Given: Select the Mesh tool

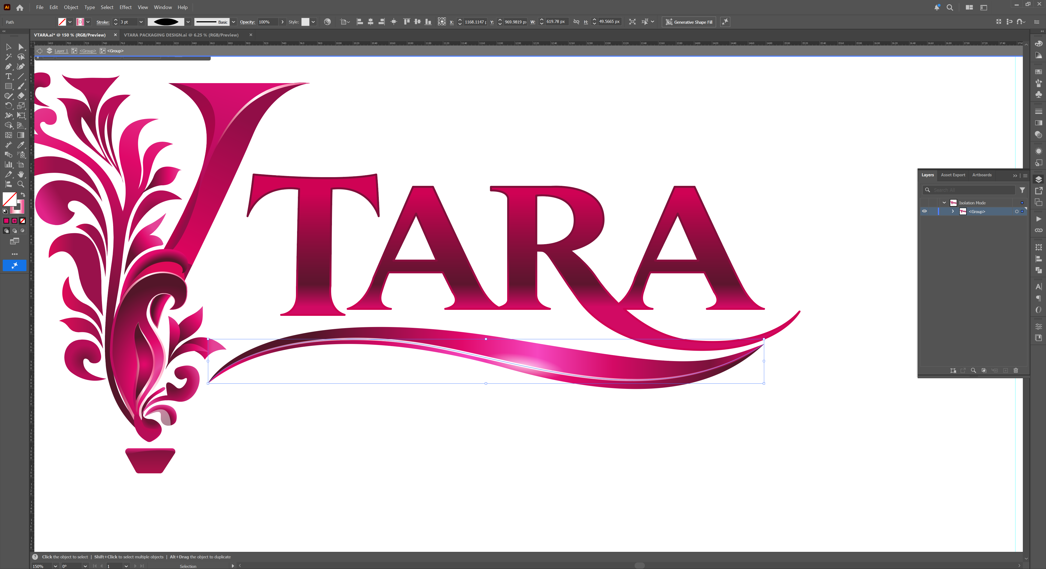Looking at the screenshot, I should (8, 135).
